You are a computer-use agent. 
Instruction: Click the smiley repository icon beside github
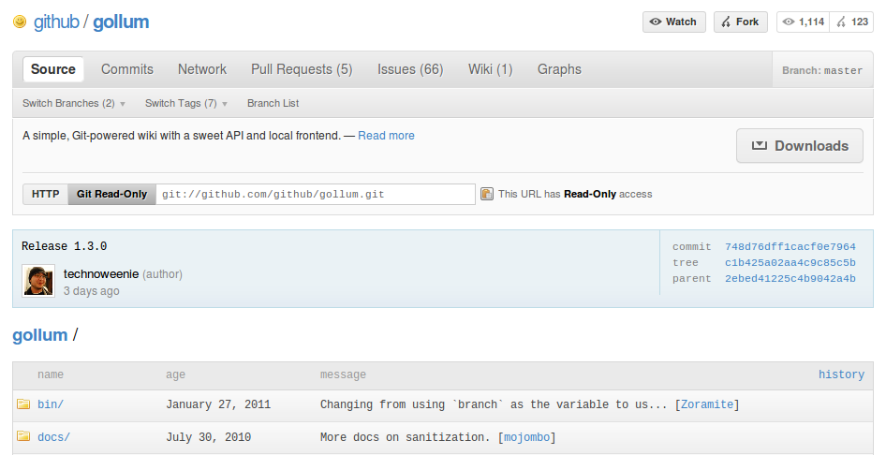tap(20, 22)
